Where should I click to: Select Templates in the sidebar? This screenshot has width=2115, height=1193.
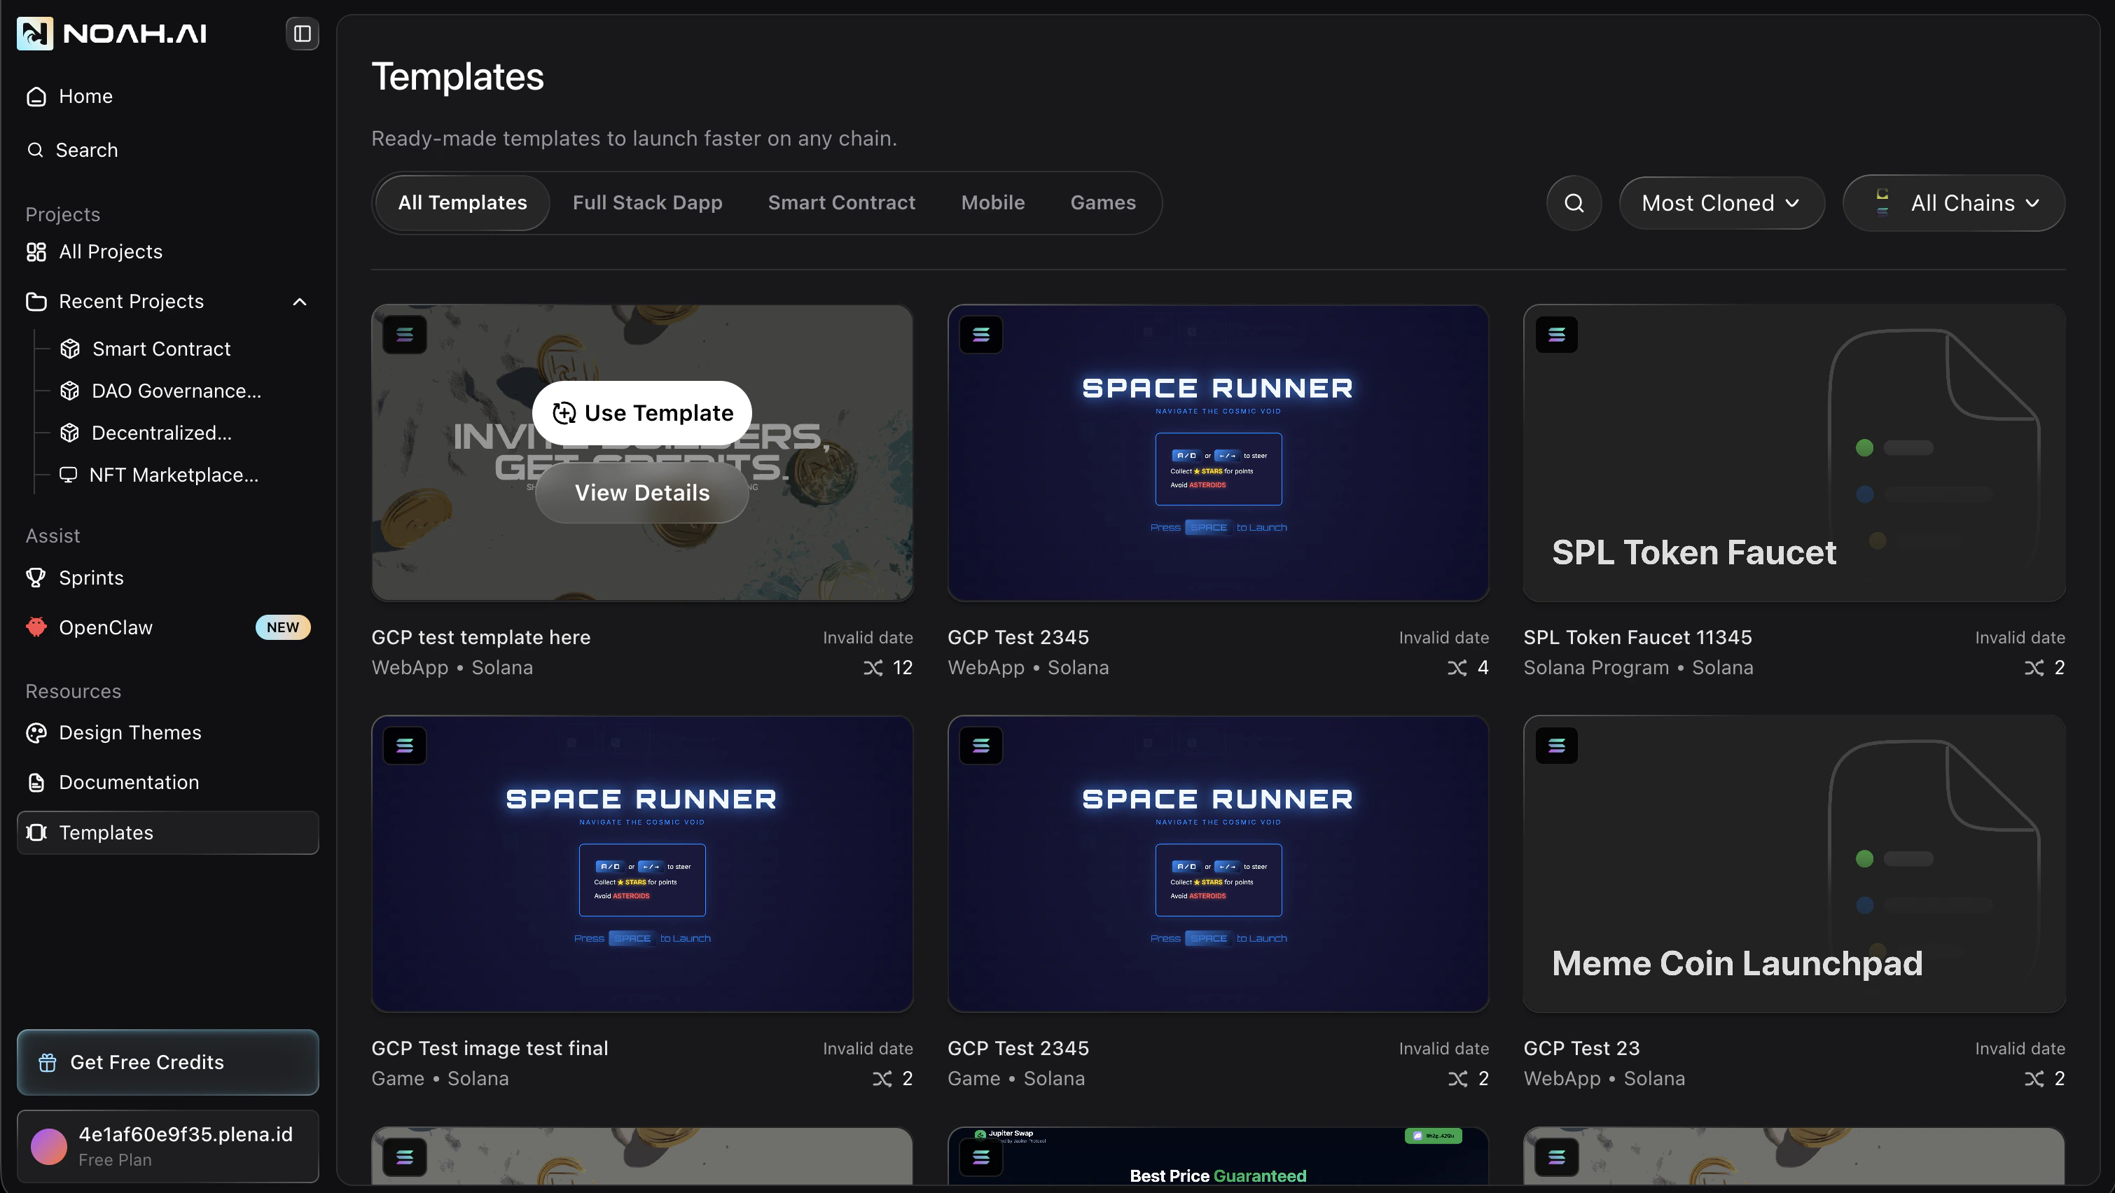coord(104,832)
